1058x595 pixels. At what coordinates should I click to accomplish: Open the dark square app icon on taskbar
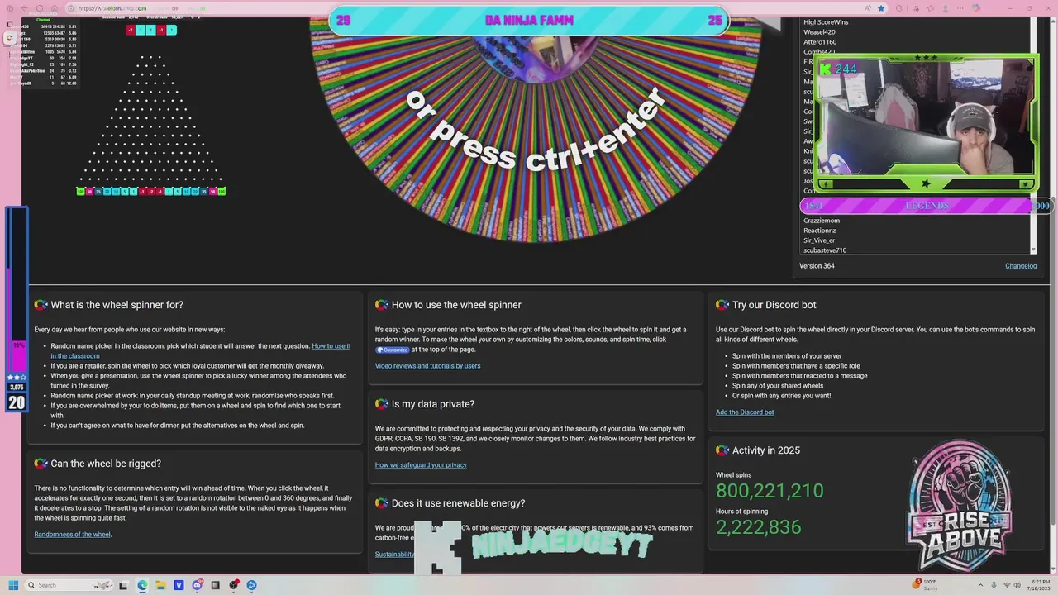215,585
